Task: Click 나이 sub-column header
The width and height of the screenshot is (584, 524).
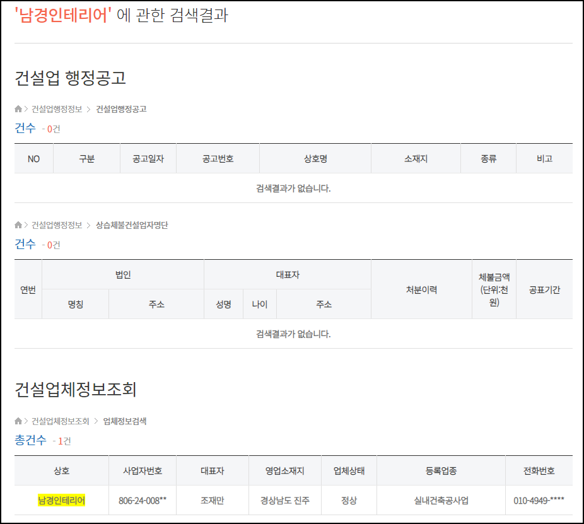Action: click(x=260, y=305)
